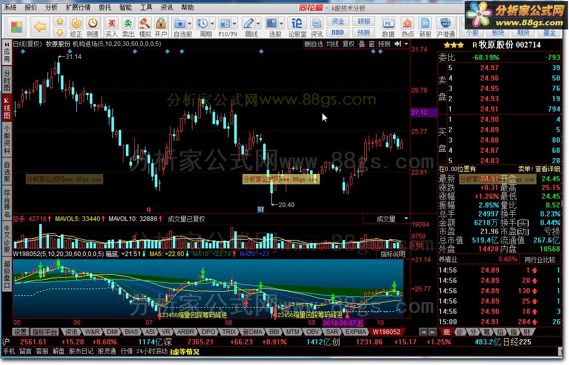This screenshot has width=569, height=365.
Task: Click the 2018-09-07 date marker on timeline
Action: 343,323
